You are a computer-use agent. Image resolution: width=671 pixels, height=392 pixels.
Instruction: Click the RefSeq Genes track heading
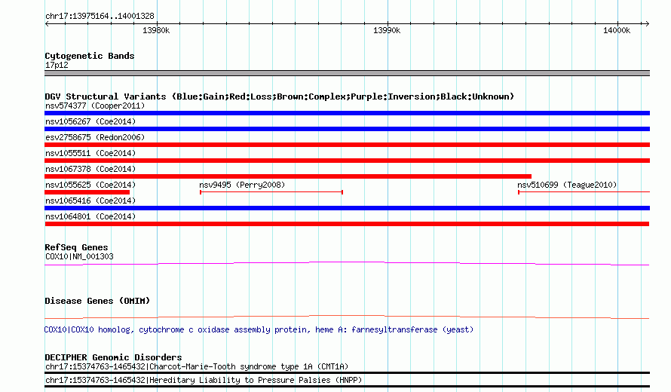coord(76,247)
